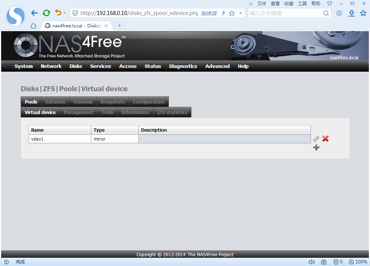The width and height of the screenshot is (370, 266).
Task: Click the browser logo avatar
Action: [15, 16]
